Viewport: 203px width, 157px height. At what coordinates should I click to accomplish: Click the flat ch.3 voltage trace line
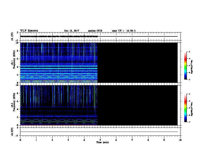click(99, 132)
